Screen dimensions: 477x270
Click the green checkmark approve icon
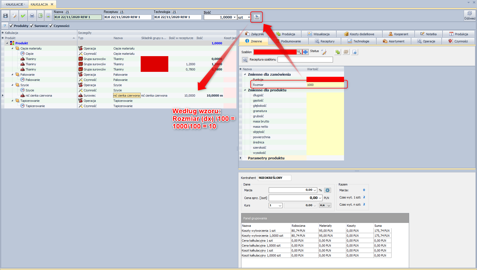pos(23,16)
